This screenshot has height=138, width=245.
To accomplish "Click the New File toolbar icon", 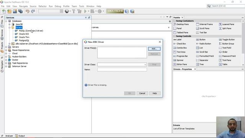I will tap(4, 11).
